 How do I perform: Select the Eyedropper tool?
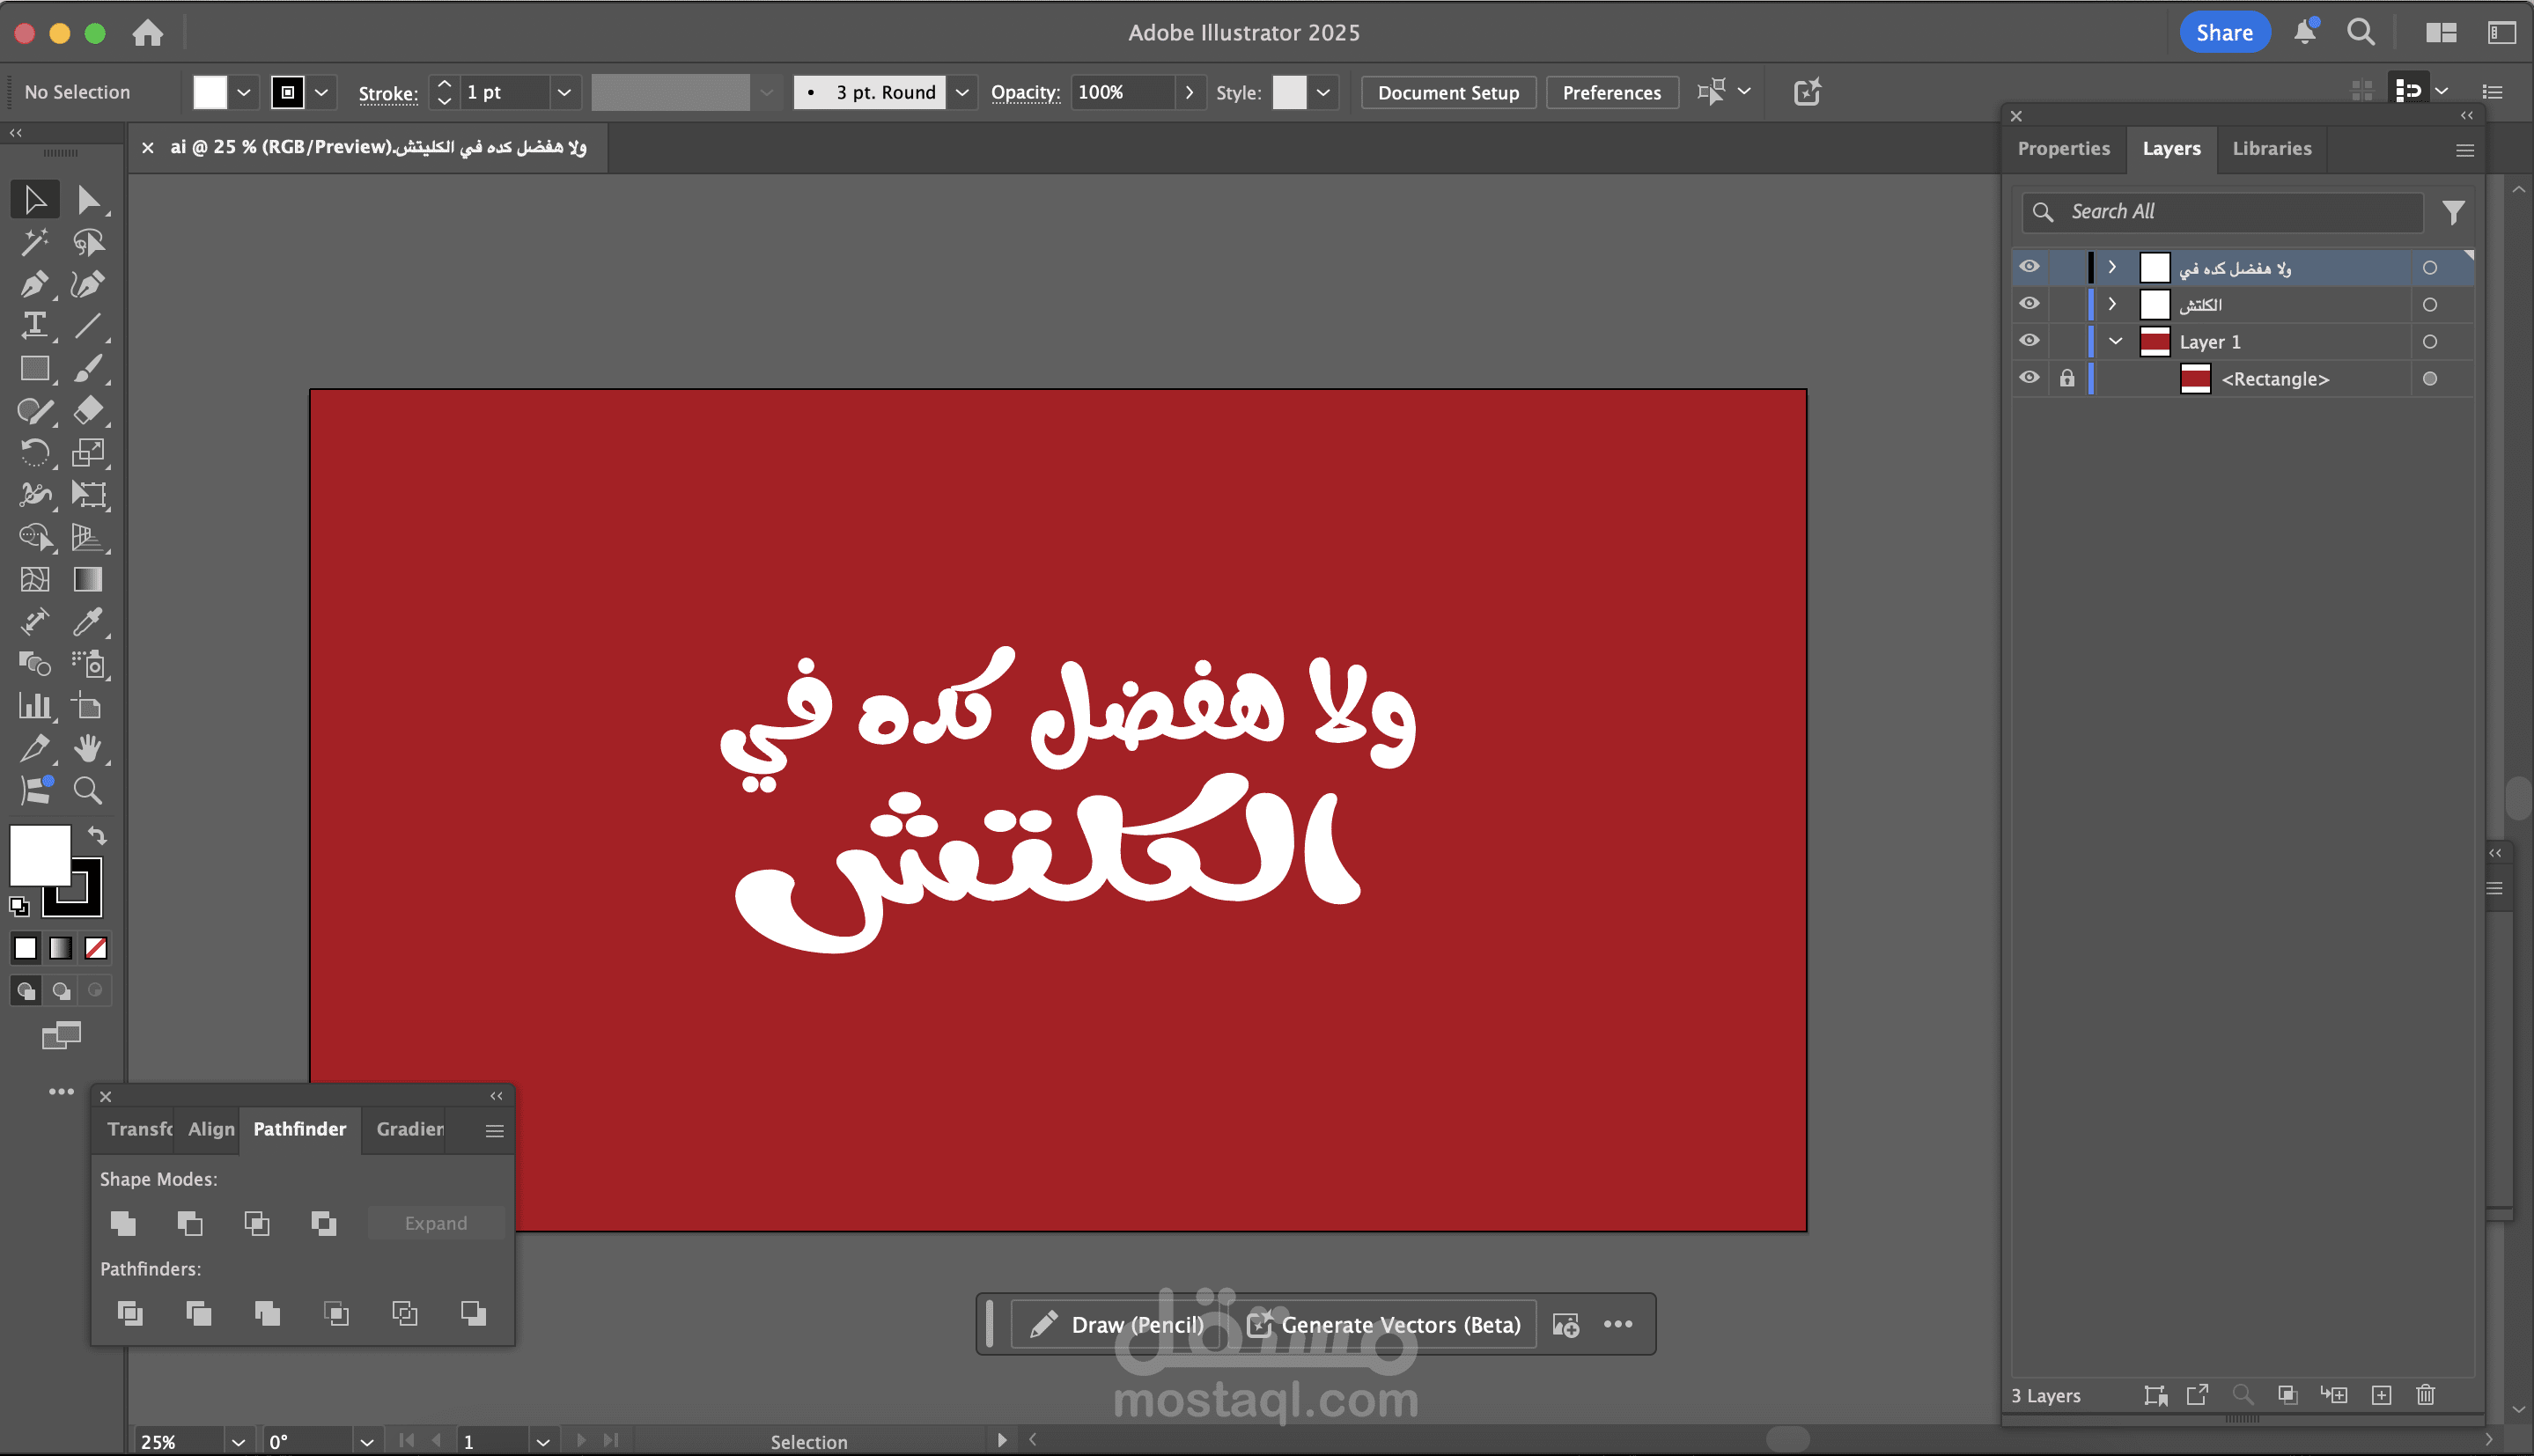tap(87, 622)
